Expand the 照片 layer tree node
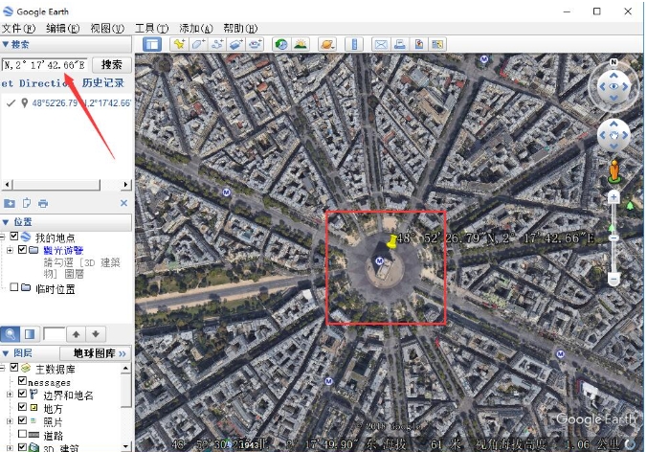The height and width of the screenshot is (452, 647). (10, 421)
